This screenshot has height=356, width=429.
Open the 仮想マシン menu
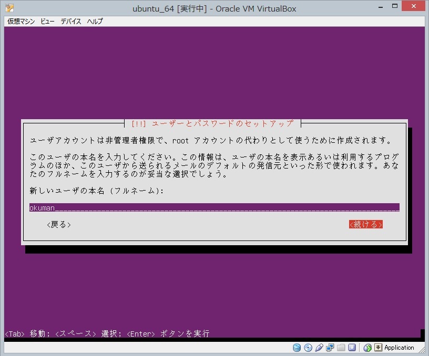point(21,22)
